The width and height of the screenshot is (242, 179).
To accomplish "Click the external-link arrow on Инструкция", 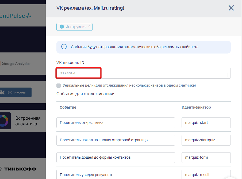I will [89, 26].
